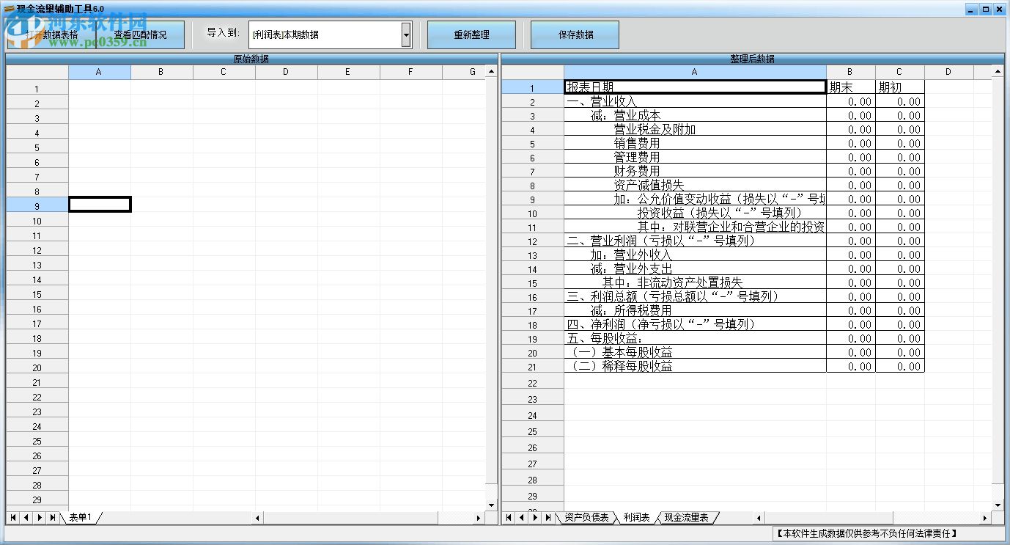Select the 二、营业利润 row label
This screenshot has height=545, width=1010.
695,241
